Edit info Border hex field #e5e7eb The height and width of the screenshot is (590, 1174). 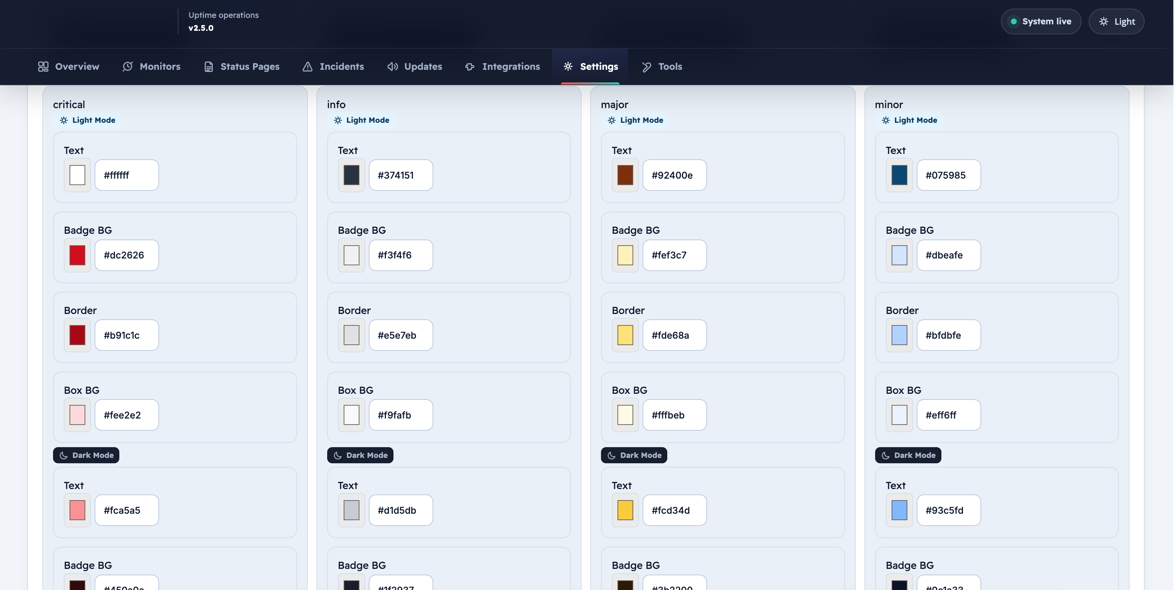(401, 335)
